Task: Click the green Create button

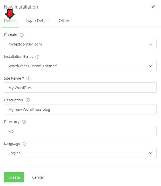Action: 14,177
